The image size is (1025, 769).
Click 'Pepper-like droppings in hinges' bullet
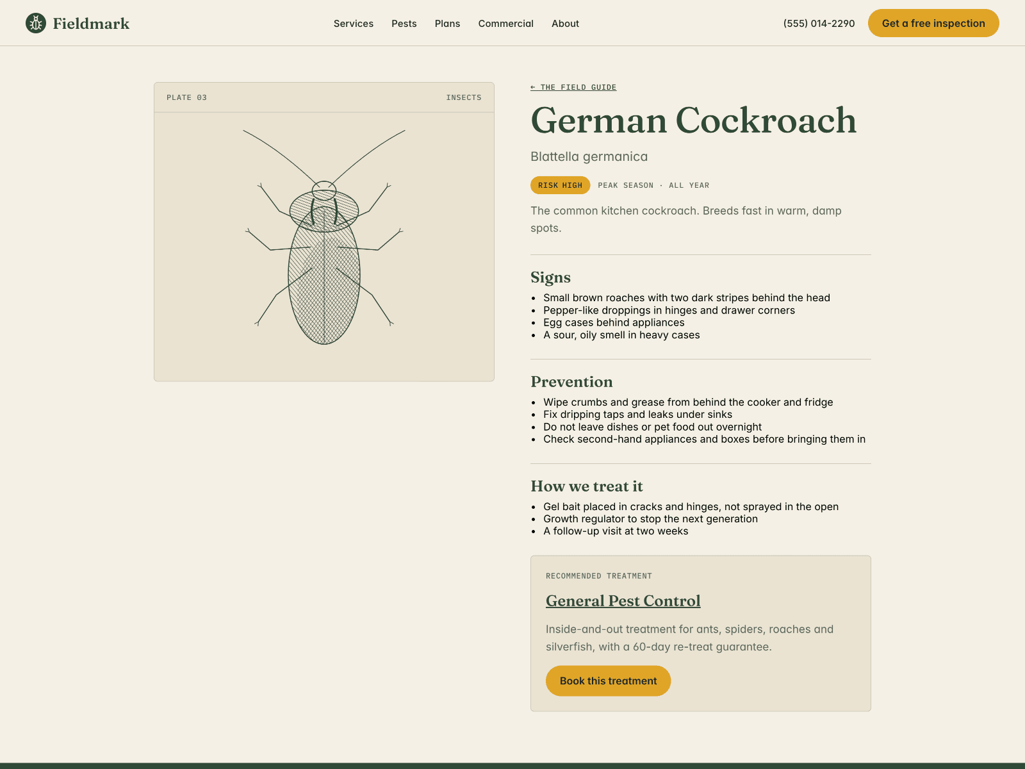669,310
